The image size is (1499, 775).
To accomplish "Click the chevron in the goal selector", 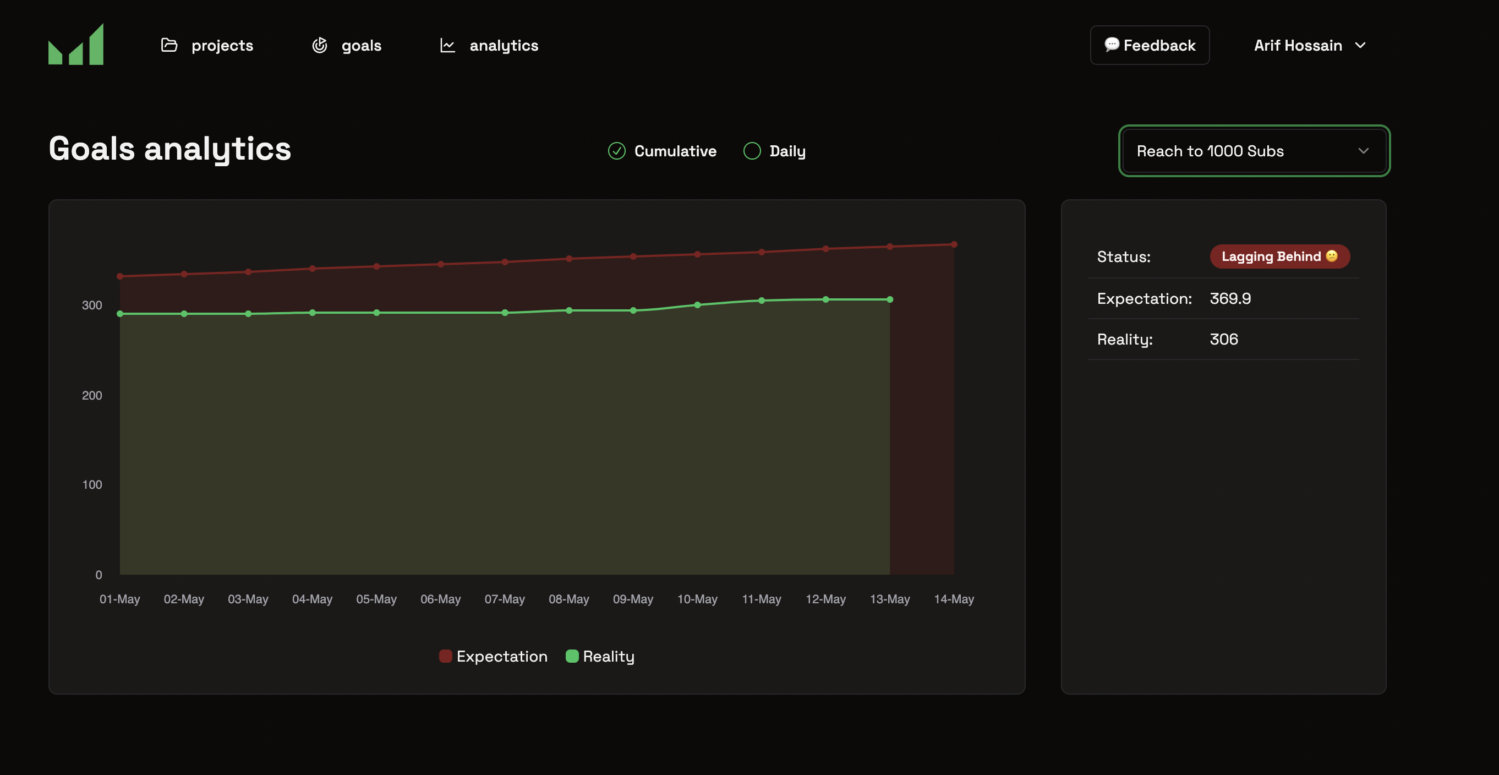I will pos(1364,151).
